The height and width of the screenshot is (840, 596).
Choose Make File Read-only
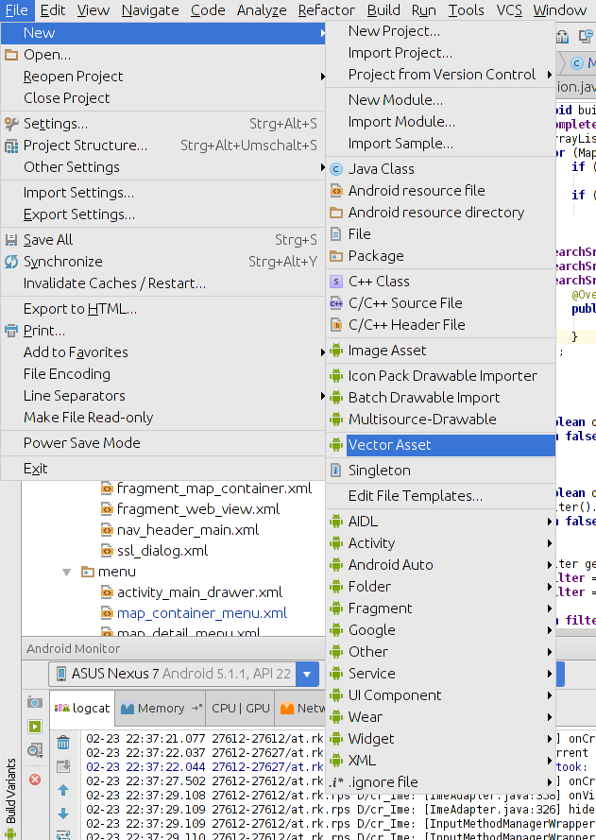click(88, 418)
